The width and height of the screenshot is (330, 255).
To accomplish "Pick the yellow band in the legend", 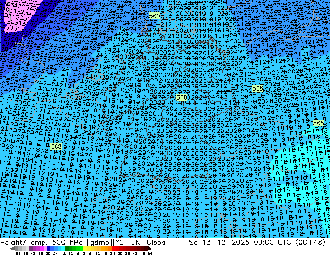I will [85, 249].
